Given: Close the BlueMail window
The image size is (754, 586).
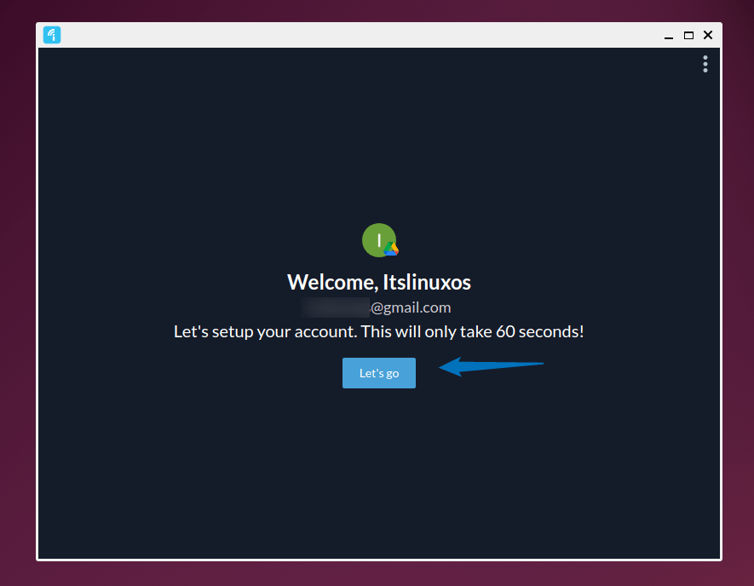Looking at the screenshot, I should pyautogui.click(x=707, y=35).
